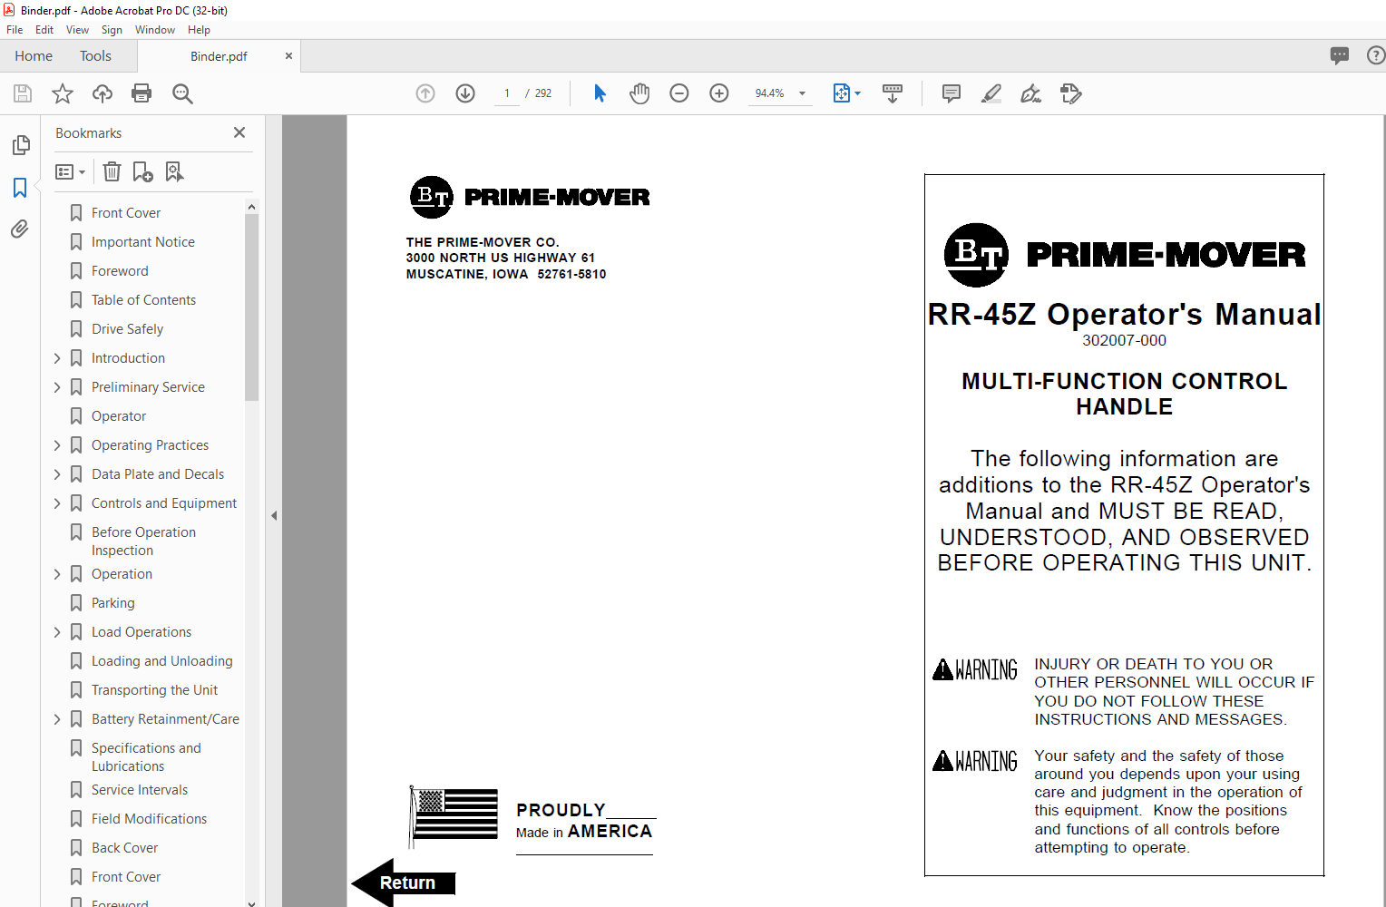Click the Return arrow button

coord(404,883)
